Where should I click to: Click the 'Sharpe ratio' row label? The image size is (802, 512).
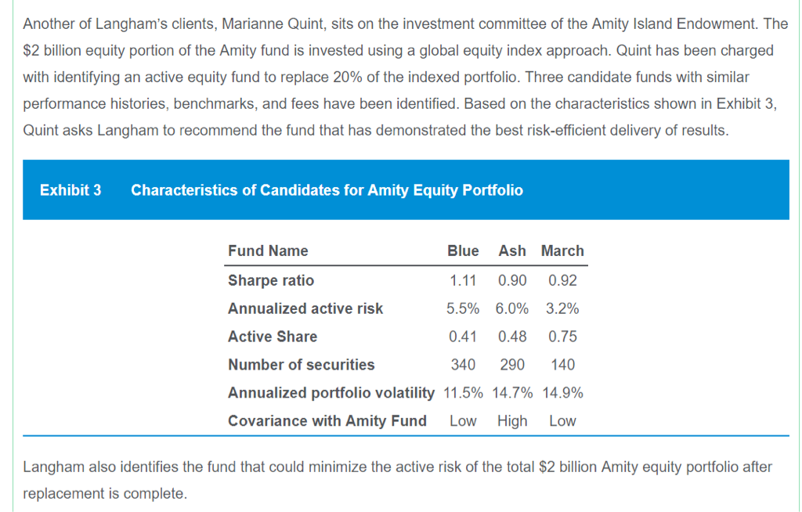pyautogui.click(x=271, y=280)
